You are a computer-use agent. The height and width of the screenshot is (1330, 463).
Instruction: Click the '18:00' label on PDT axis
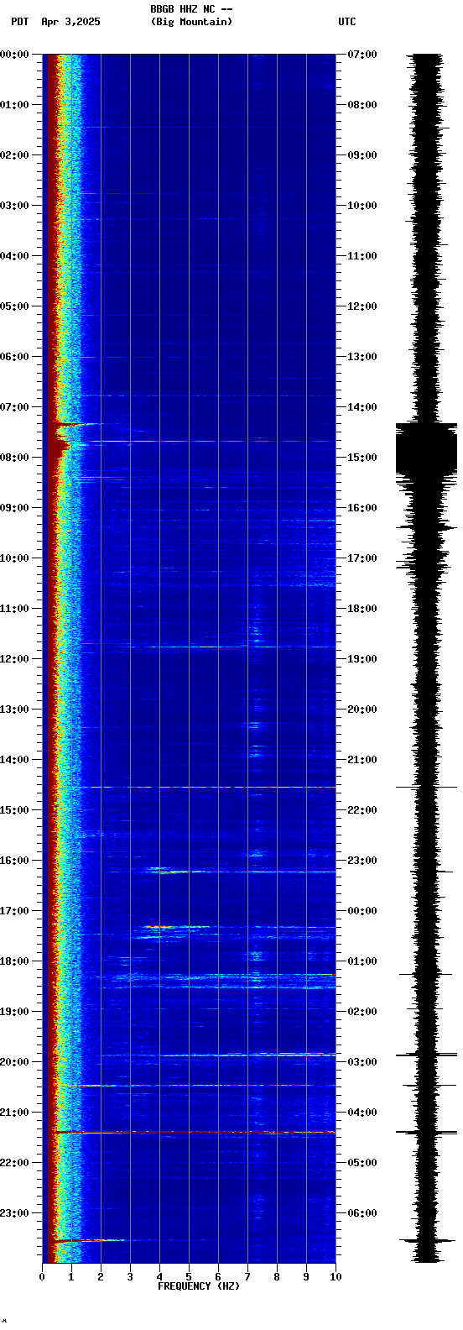click(x=14, y=961)
